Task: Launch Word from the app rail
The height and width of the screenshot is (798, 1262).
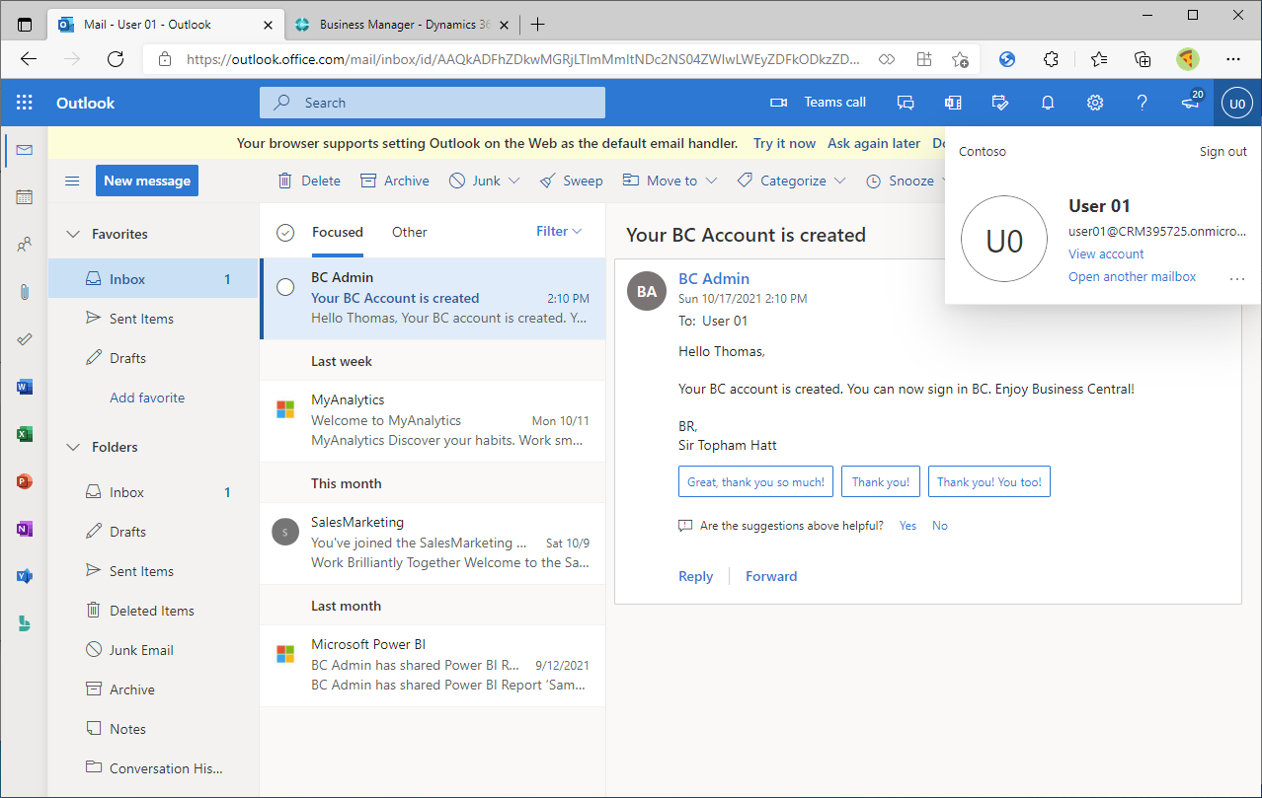Action: click(24, 386)
